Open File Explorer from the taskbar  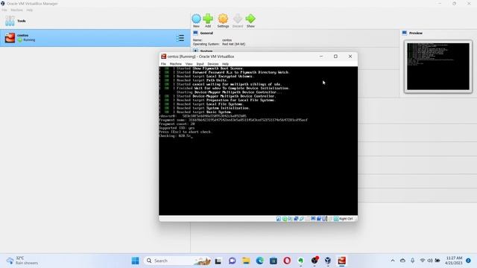coord(246,261)
